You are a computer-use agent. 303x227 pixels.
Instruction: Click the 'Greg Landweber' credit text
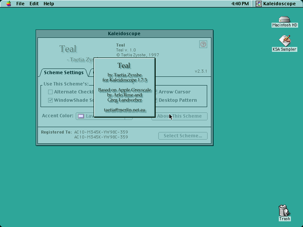point(125,100)
